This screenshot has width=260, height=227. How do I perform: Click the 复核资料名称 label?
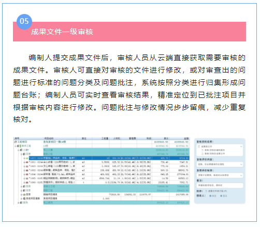[x=205, y=141]
